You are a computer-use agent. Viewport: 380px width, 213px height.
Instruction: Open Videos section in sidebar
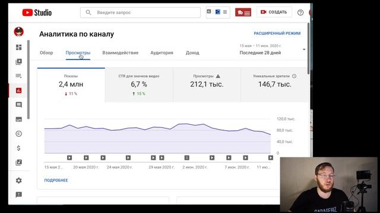[18, 62]
